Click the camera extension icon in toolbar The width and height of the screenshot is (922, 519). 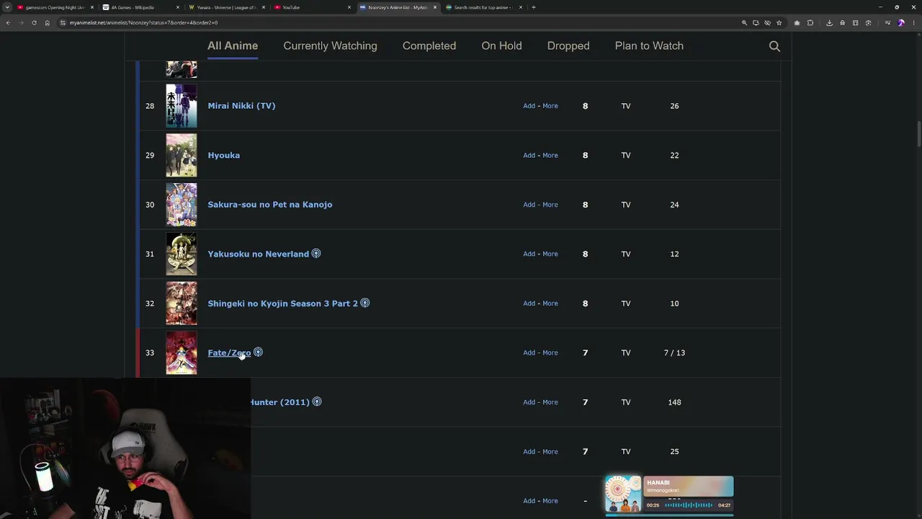pos(797,22)
